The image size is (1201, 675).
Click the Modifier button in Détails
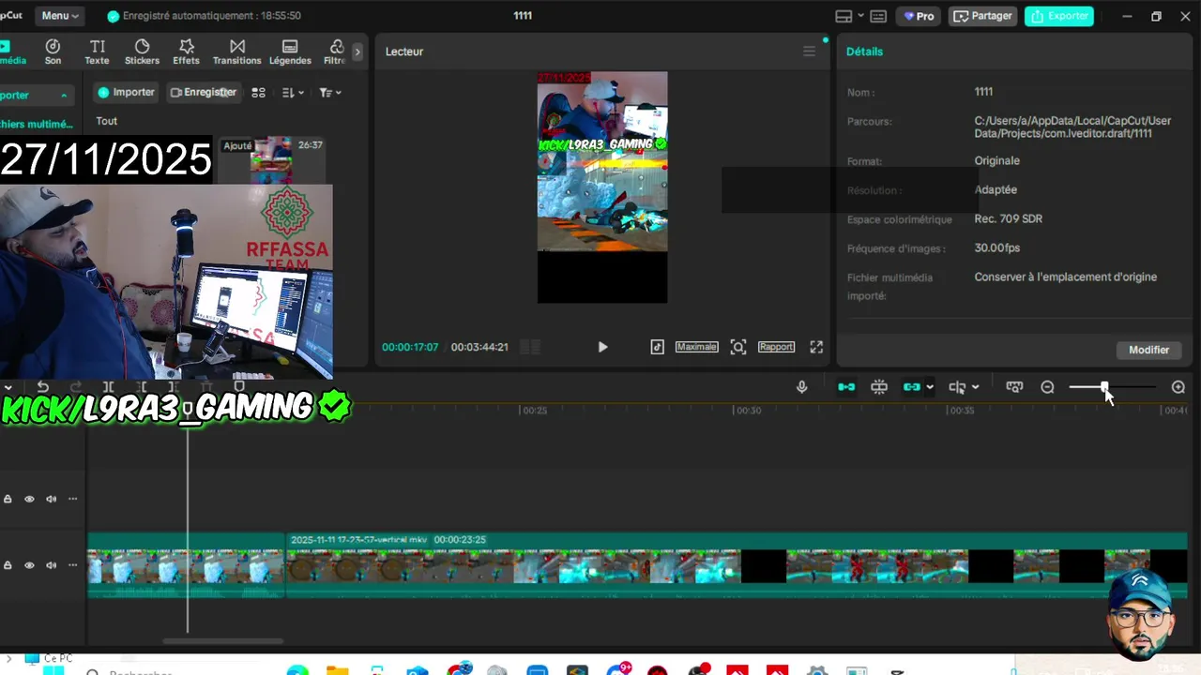1148,350
